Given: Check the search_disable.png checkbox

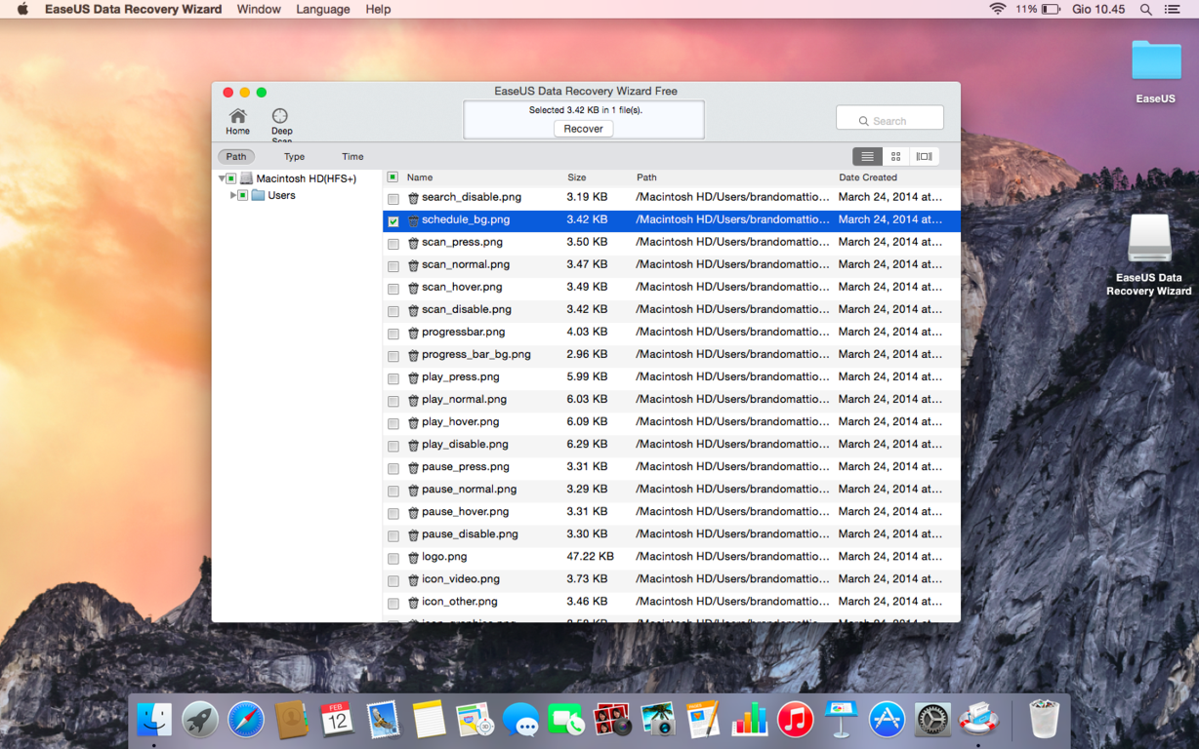Looking at the screenshot, I should [393, 198].
